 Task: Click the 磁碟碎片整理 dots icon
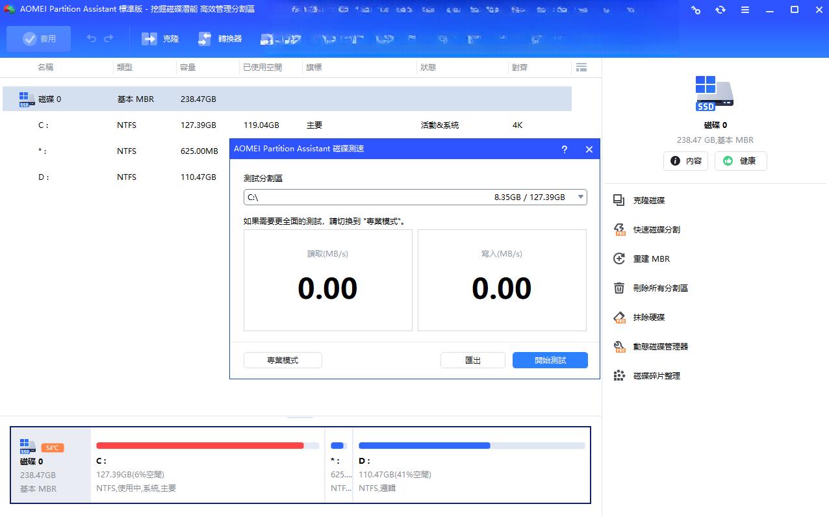coord(619,376)
